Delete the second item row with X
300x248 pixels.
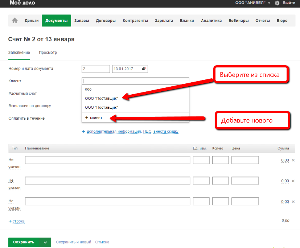click(x=293, y=181)
